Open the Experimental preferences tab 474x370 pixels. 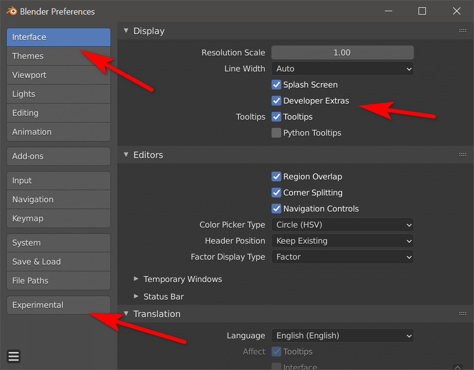point(59,305)
